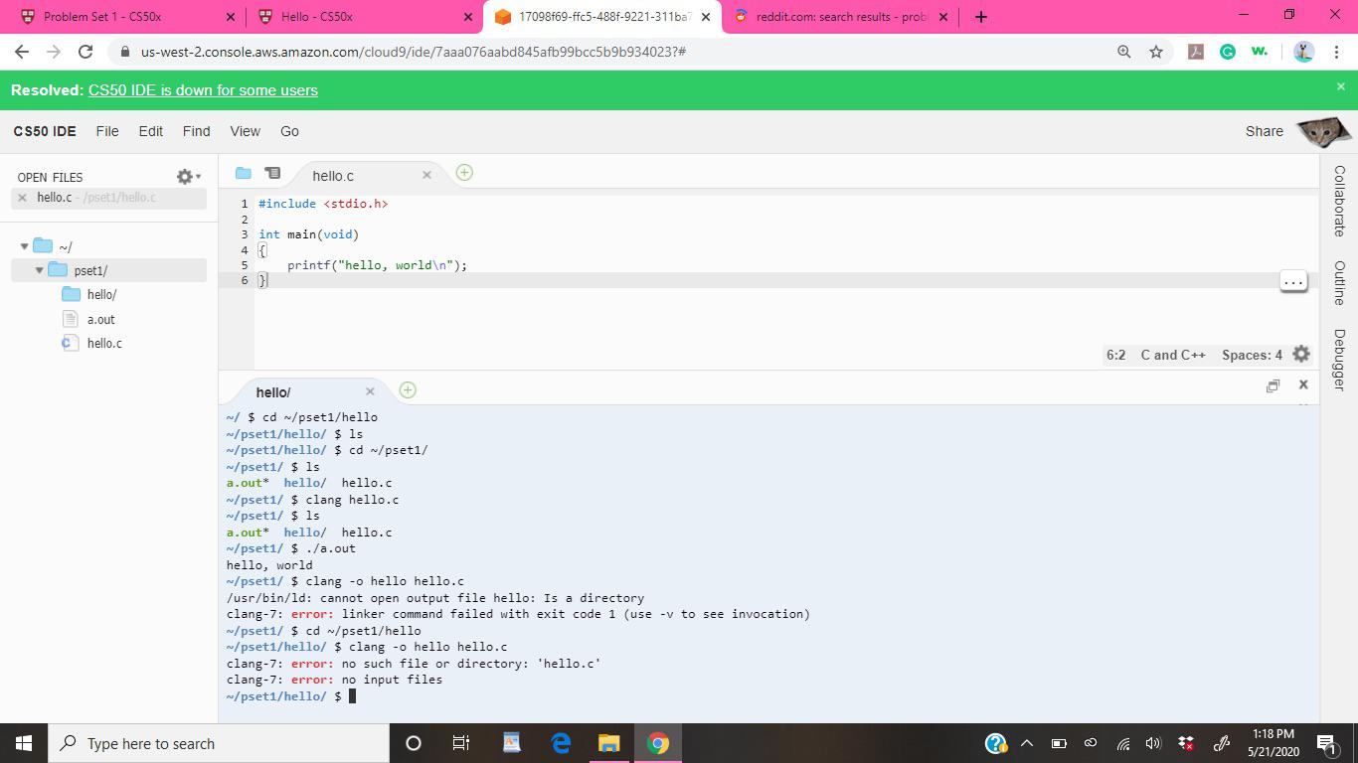The width and height of the screenshot is (1358, 763).
Task: Add a new editor tab with plus icon
Action: [464, 173]
